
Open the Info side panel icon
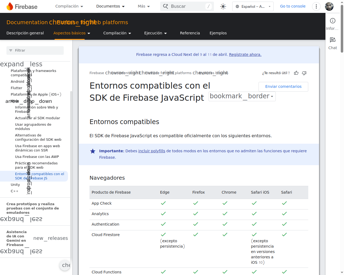coord(332,21)
